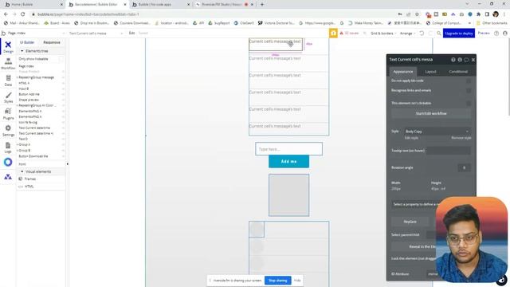The height and width of the screenshot is (287, 510).
Task: Switch to the Appearance tab
Action: [403, 72]
